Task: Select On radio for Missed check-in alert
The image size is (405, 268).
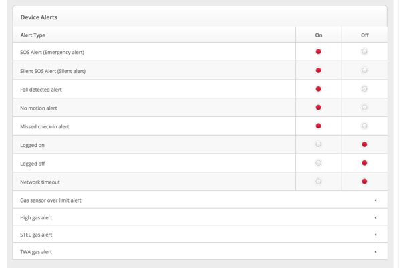Action: pyautogui.click(x=319, y=126)
